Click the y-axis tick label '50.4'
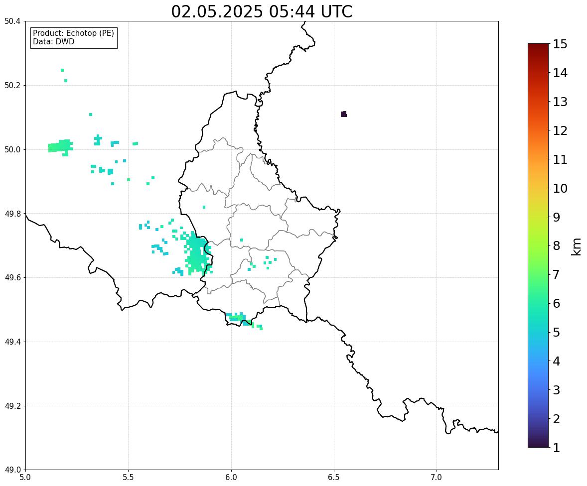This screenshot has height=486, width=587. click(x=12, y=21)
